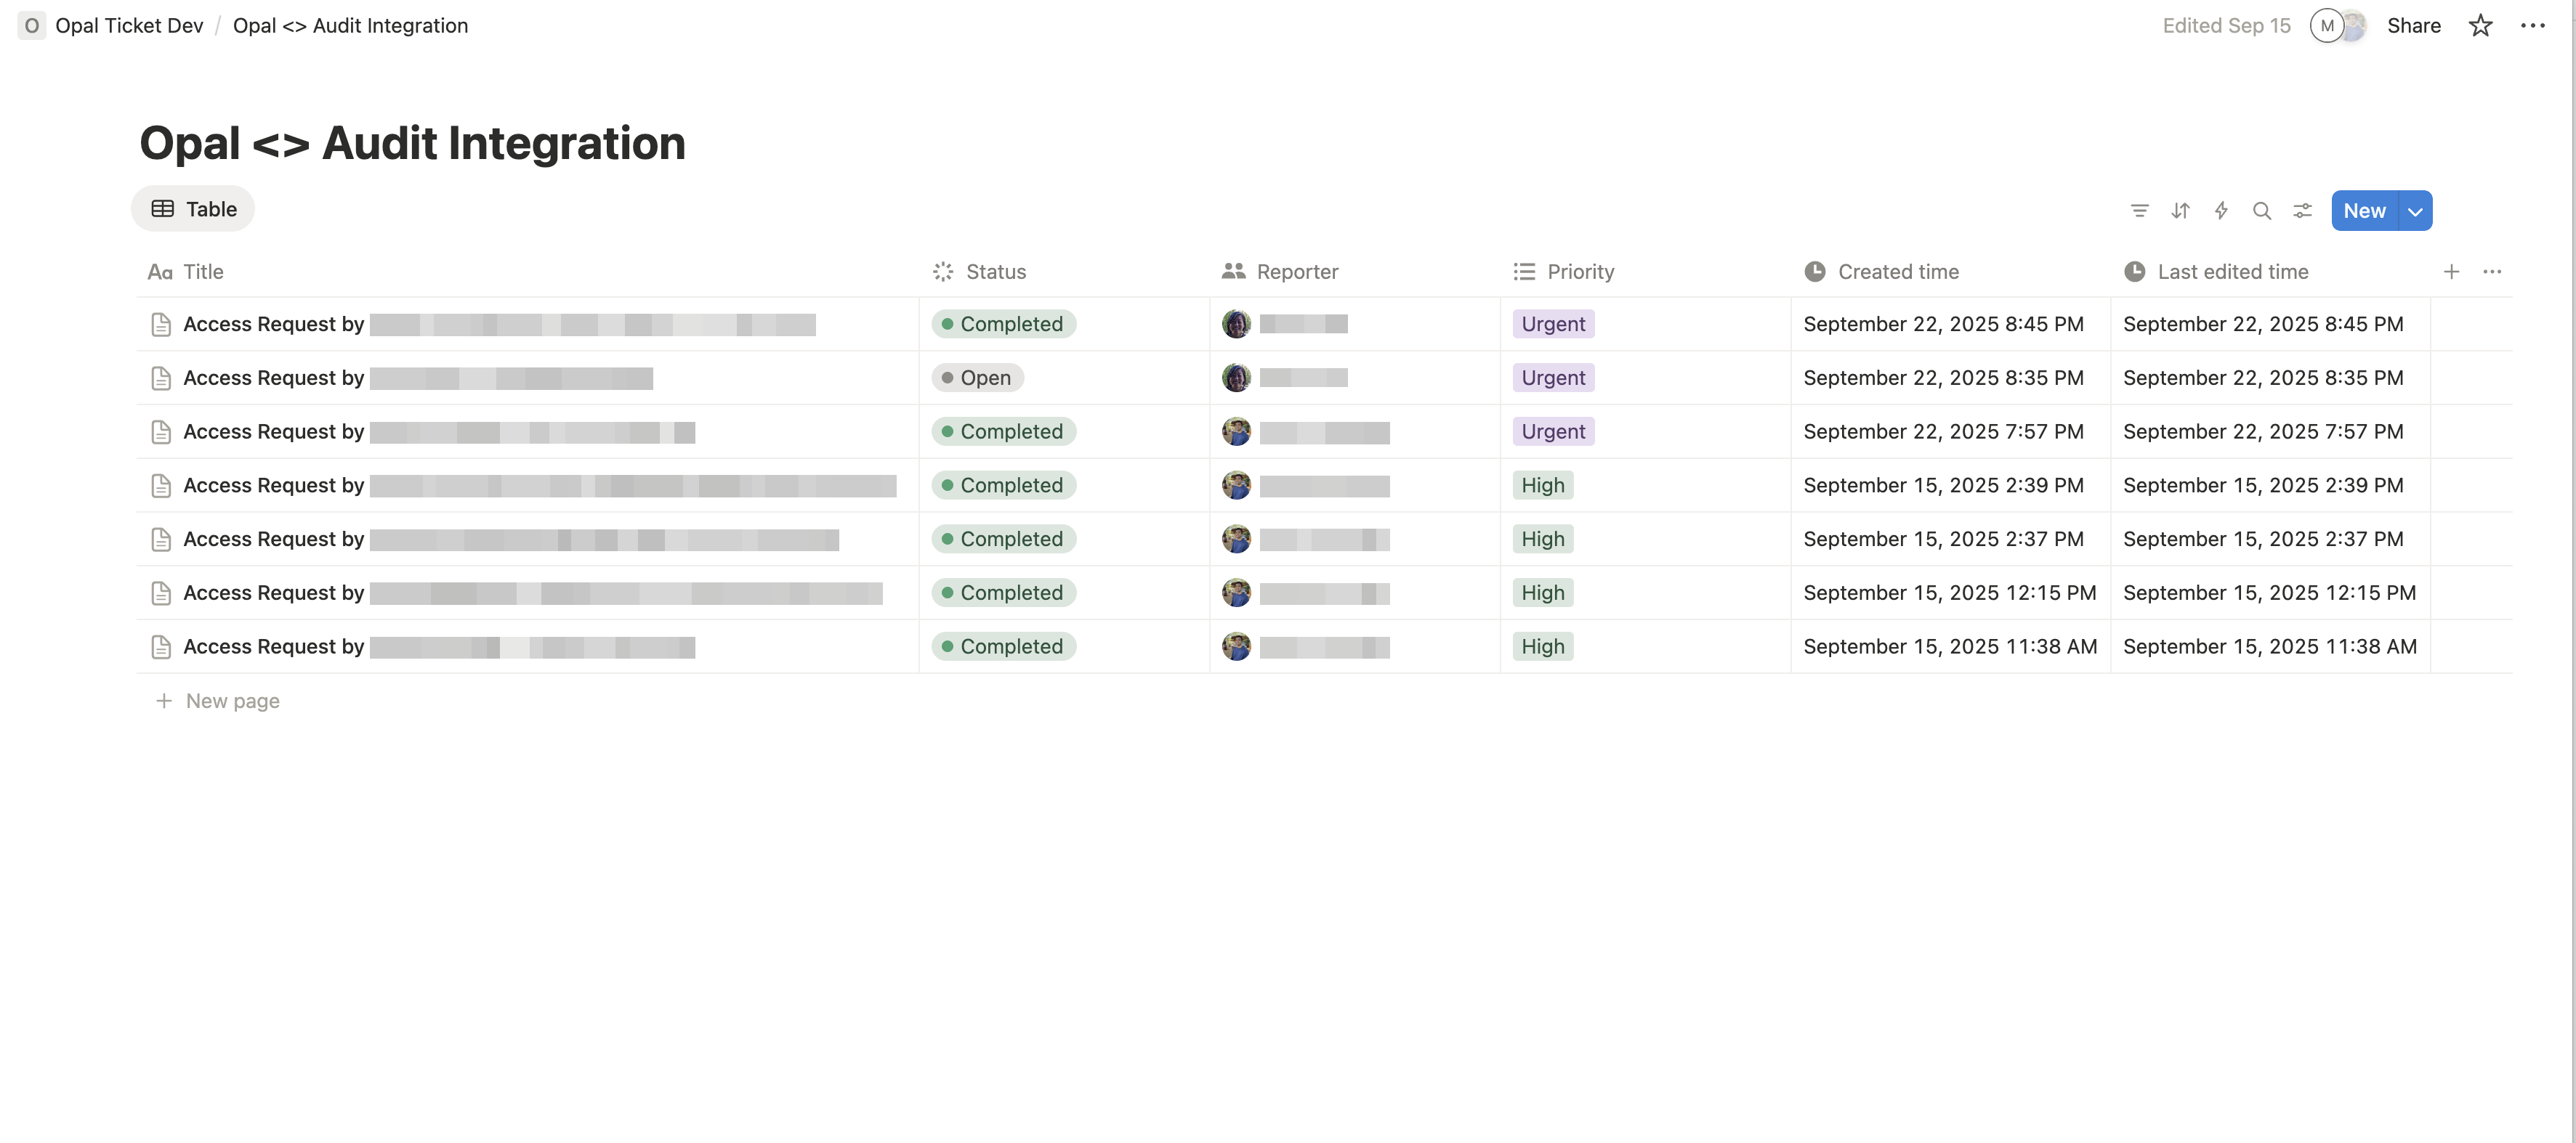Screen dimensions: 2576x1143
Task: Click the blue New button
Action: click(2363, 211)
